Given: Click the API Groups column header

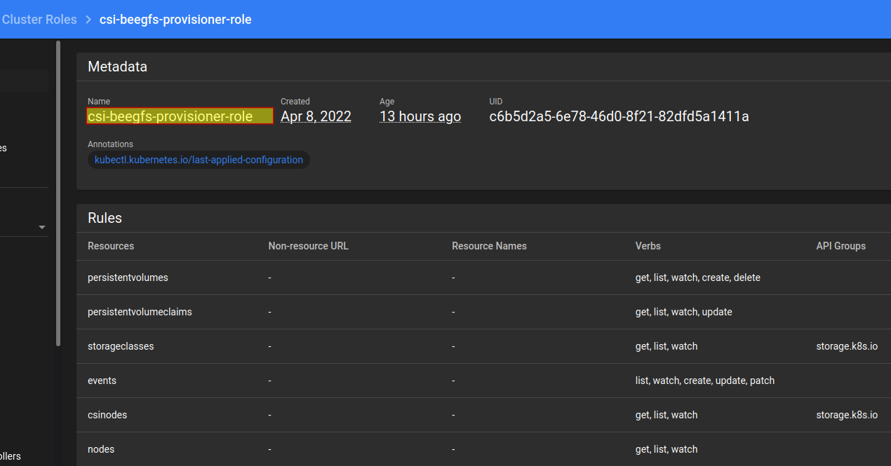Looking at the screenshot, I should click(840, 246).
